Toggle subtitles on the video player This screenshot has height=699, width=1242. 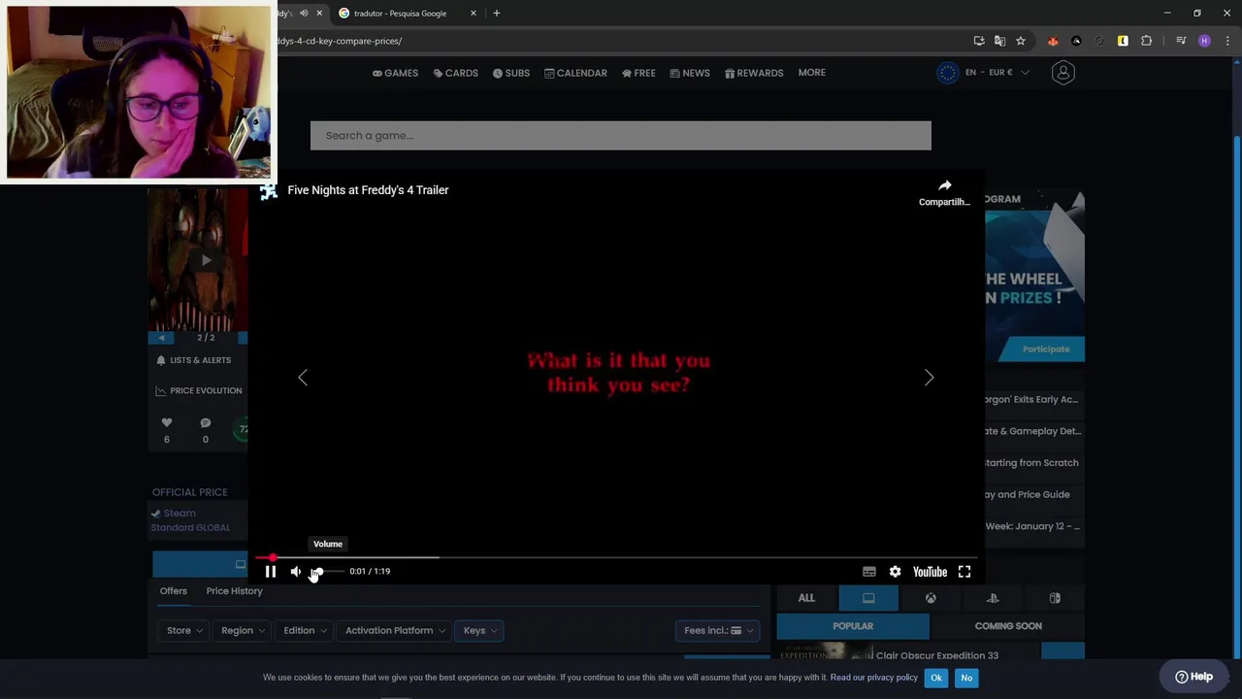click(x=869, y=572)
